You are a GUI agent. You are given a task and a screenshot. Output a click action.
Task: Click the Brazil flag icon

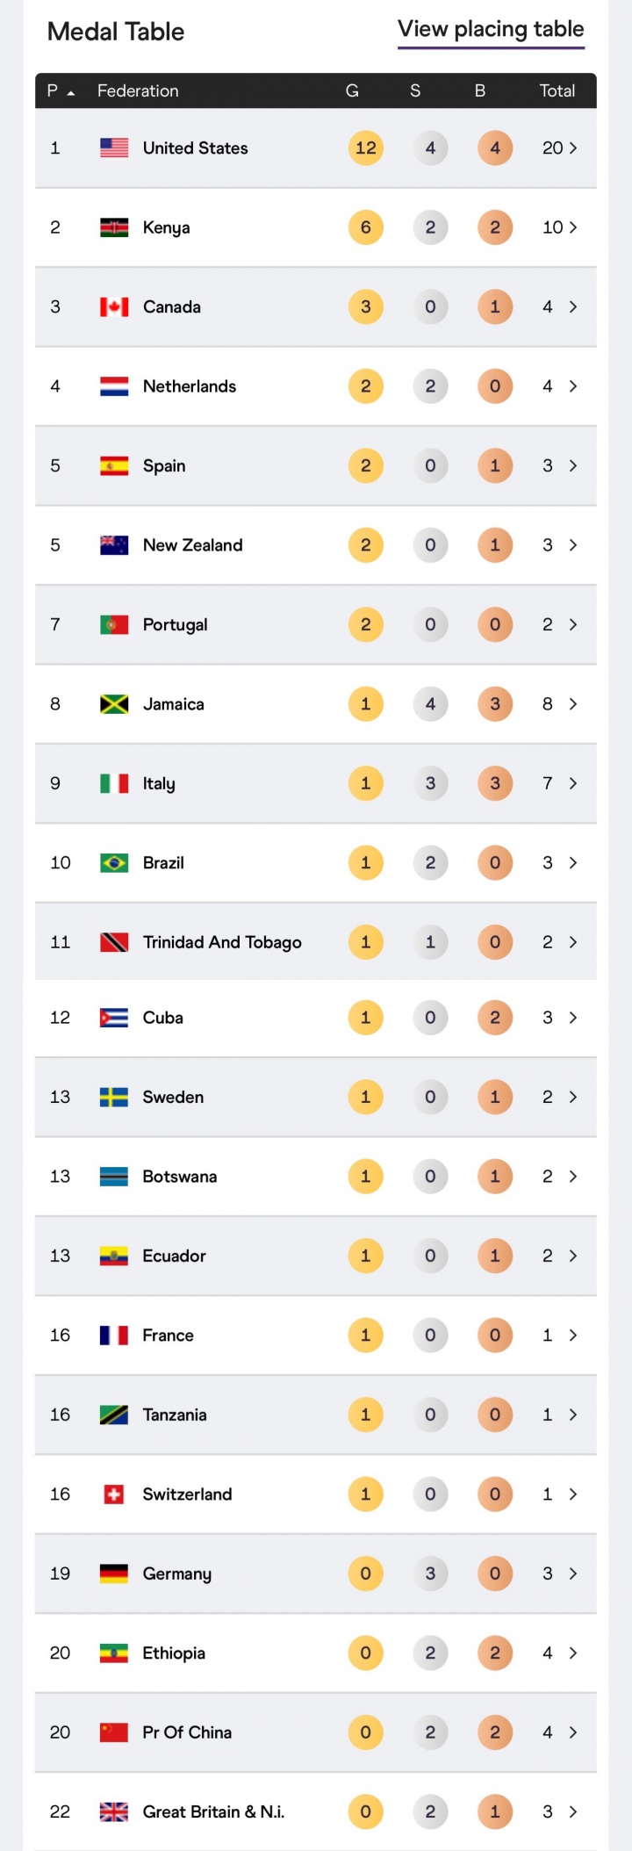[114, 863]
